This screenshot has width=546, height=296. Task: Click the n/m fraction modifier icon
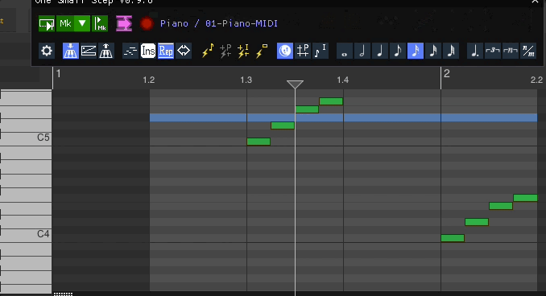tap(528, 51)
